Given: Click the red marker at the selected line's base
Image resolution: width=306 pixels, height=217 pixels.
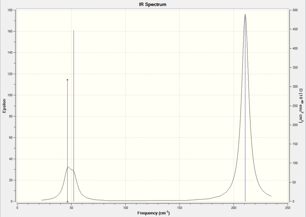Looking at the screenshot, I should (x=68, y=202).
